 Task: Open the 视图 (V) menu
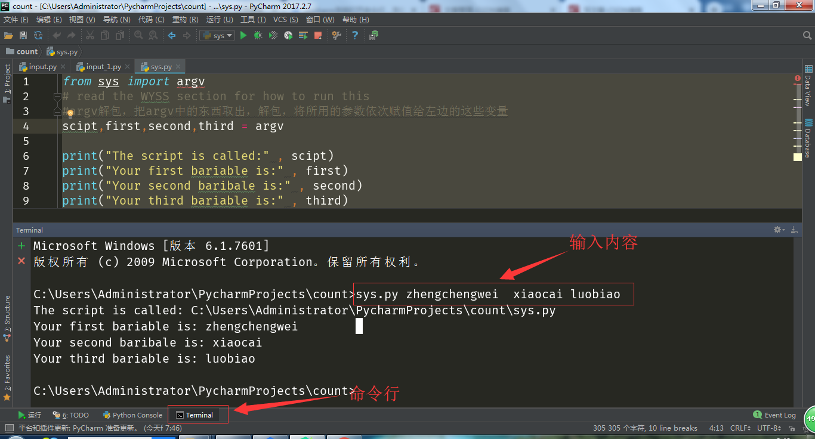point(82,20)
